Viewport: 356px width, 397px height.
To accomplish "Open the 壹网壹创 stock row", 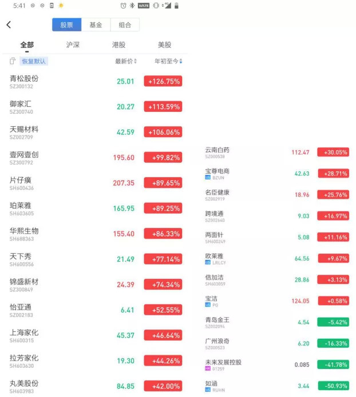I will pos(96,158).
